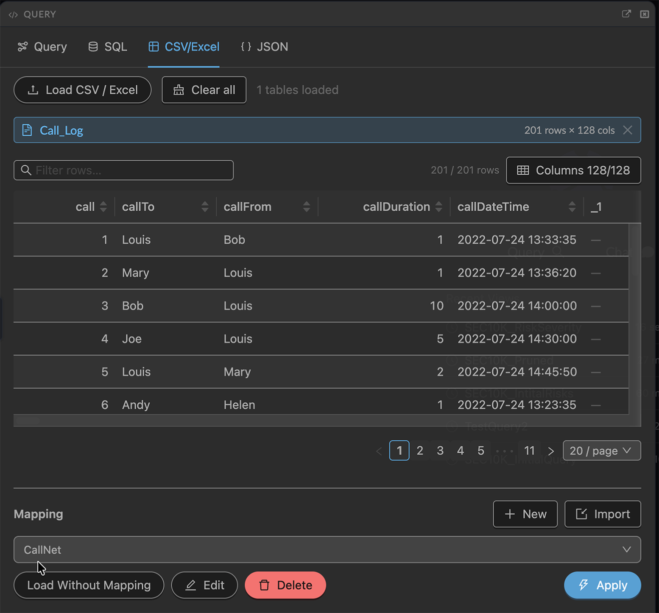Jump to last page 11
This screenshot has height=613, width=659.
[529, 451]
